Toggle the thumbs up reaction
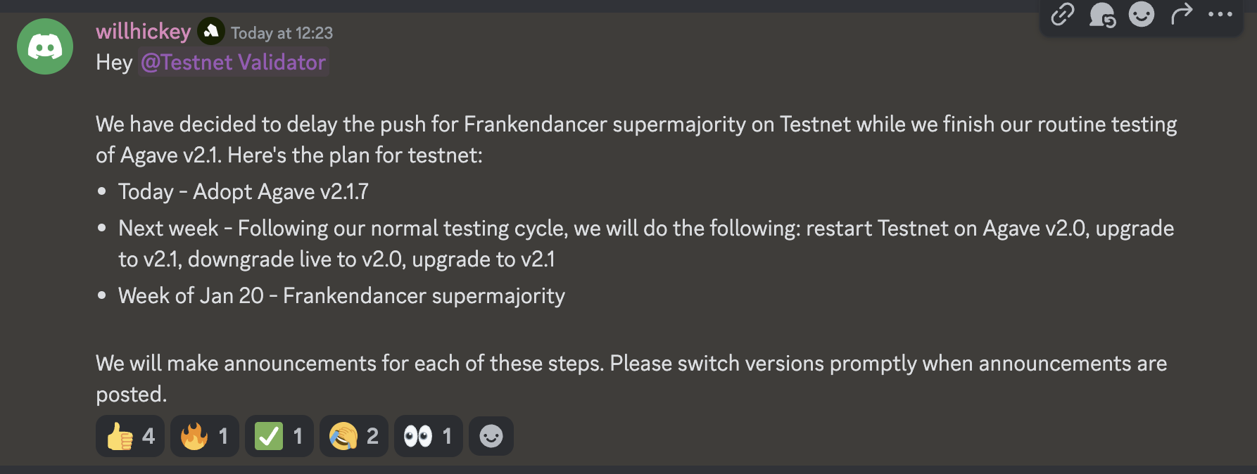 [x=130, y=436]
